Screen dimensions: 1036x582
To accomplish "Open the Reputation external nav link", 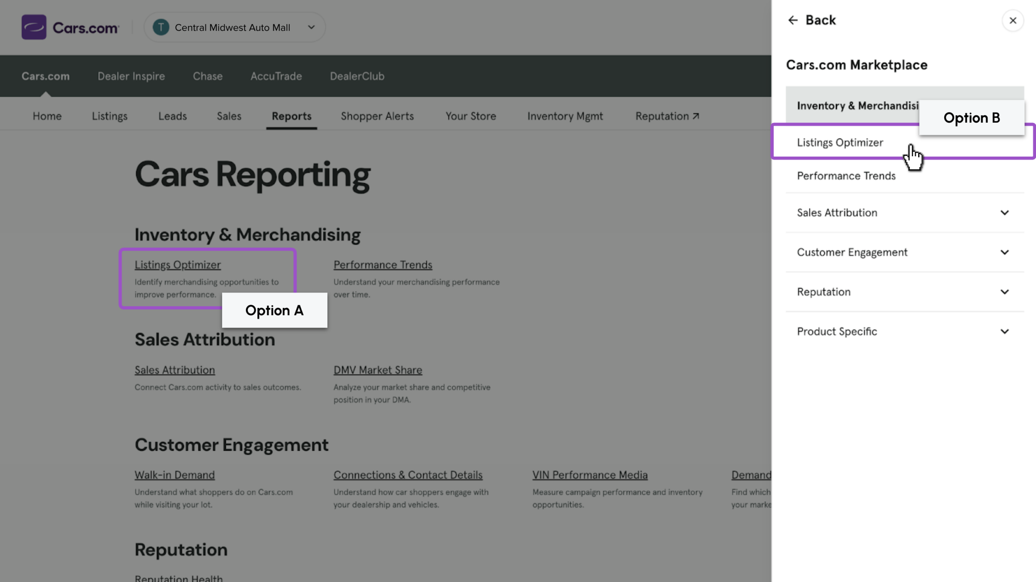I will pyautogui.click(x=667, y=116).
